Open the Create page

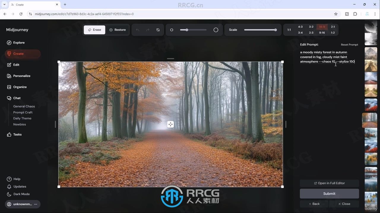pos(23,54)
